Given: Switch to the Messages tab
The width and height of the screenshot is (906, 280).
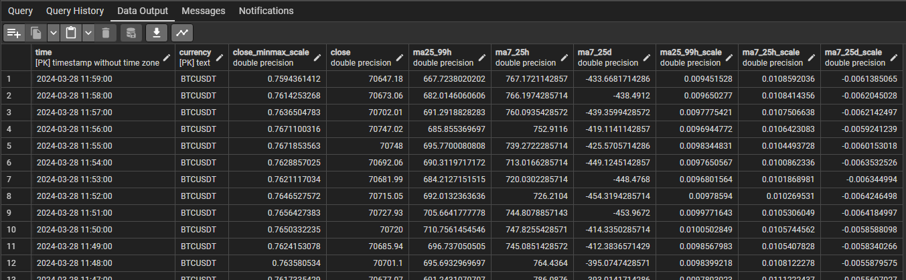Looking at the screenshot, I should 203,11.
